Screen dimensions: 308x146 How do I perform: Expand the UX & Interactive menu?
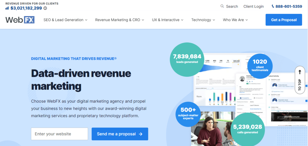pyautogui.click(x=168, y=20)
